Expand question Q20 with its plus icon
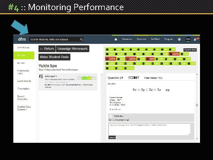The width and height of the screenshot is (213, 160). [118, 59]
